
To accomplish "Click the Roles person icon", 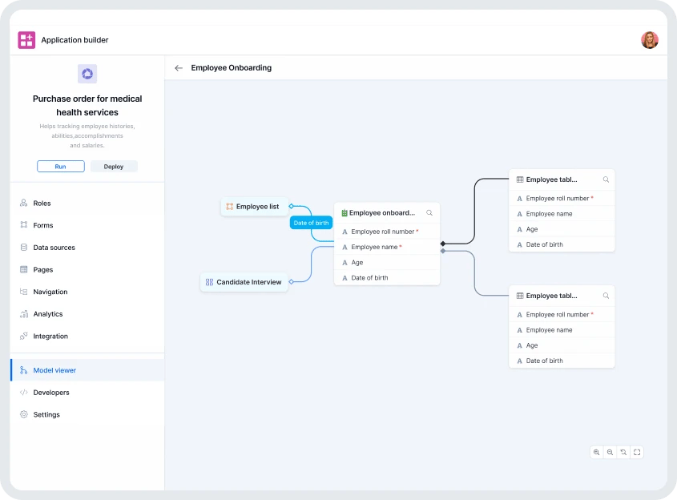I will point(24,203).
